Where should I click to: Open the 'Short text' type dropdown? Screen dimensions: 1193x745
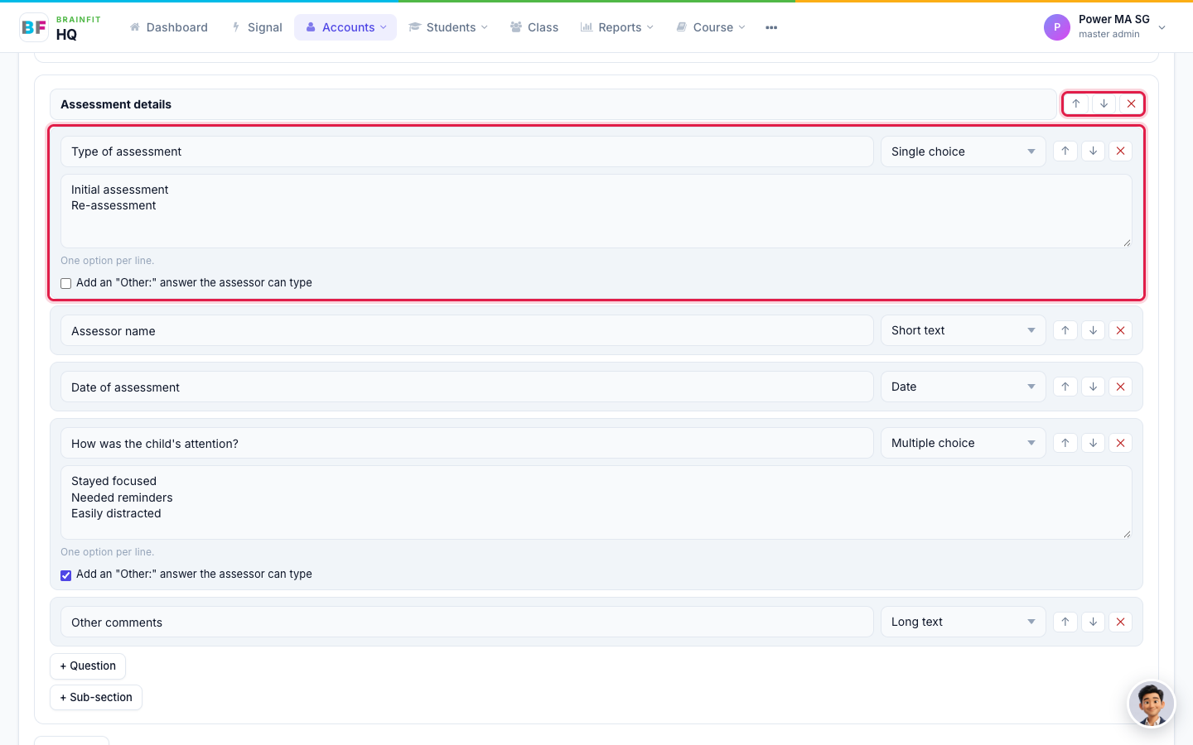coord(963,330)
